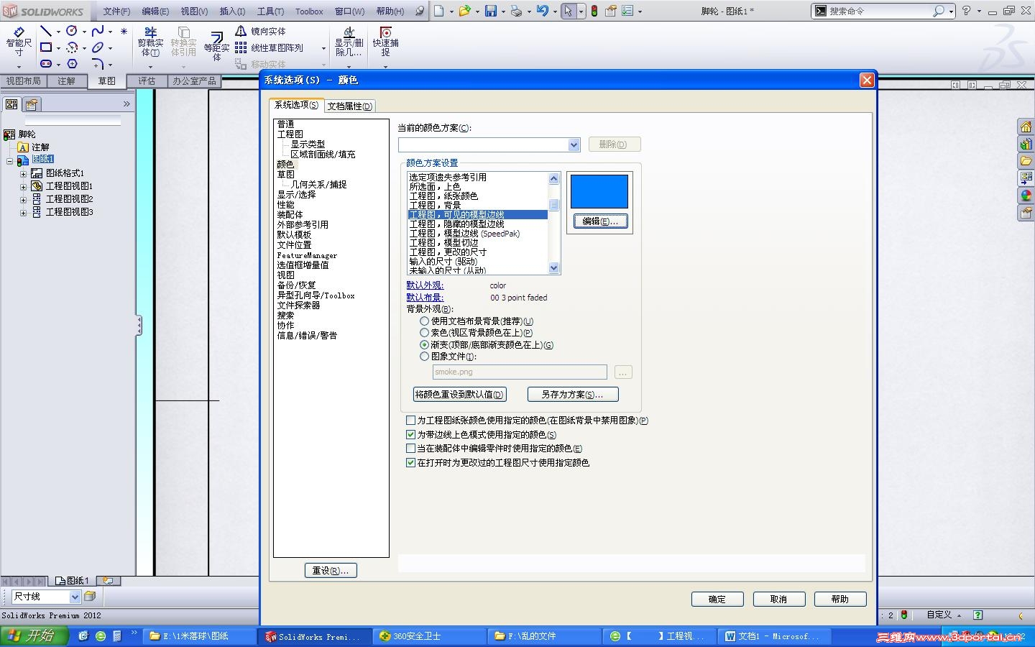1035x647 pixels.
Task: Open the FeatureManager design tree tab
Action: click(11, 104)
